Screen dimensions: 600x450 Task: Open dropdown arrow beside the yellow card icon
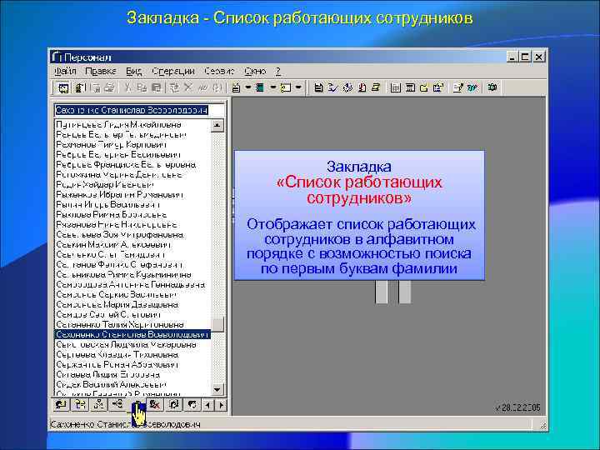(298, 88)
